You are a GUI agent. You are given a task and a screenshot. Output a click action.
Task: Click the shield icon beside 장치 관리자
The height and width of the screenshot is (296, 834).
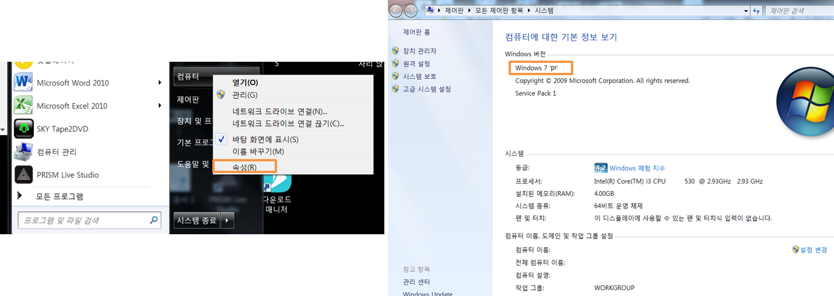395,51
